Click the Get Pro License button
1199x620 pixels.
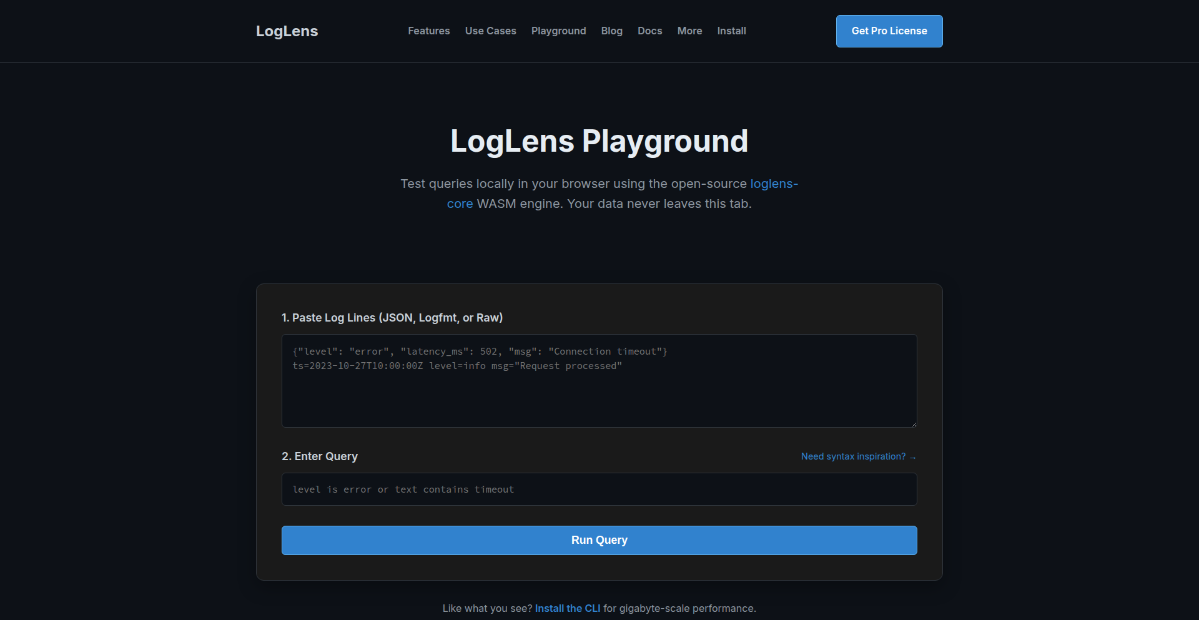click(889, 31)
